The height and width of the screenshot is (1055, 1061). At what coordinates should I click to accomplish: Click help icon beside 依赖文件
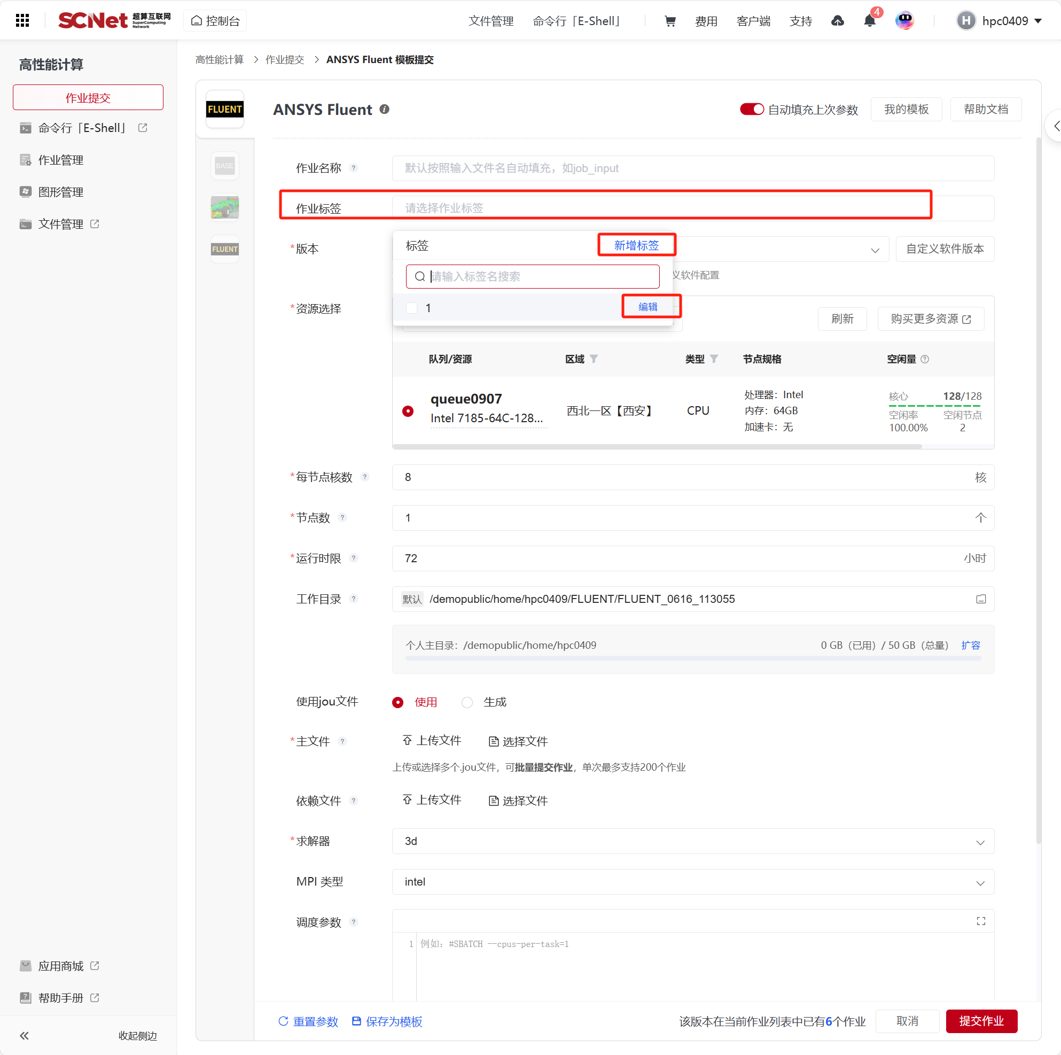pos(354,801)
